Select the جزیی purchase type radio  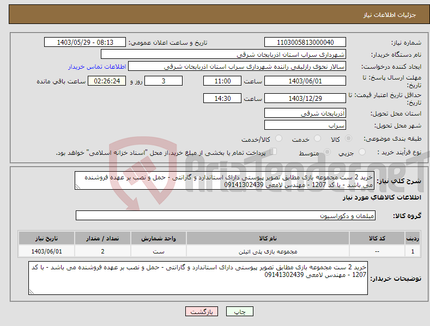point(362,152)
